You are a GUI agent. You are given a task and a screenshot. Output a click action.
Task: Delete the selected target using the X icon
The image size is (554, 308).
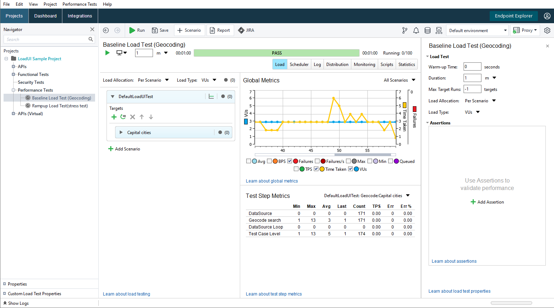click(x=132, y=117)
